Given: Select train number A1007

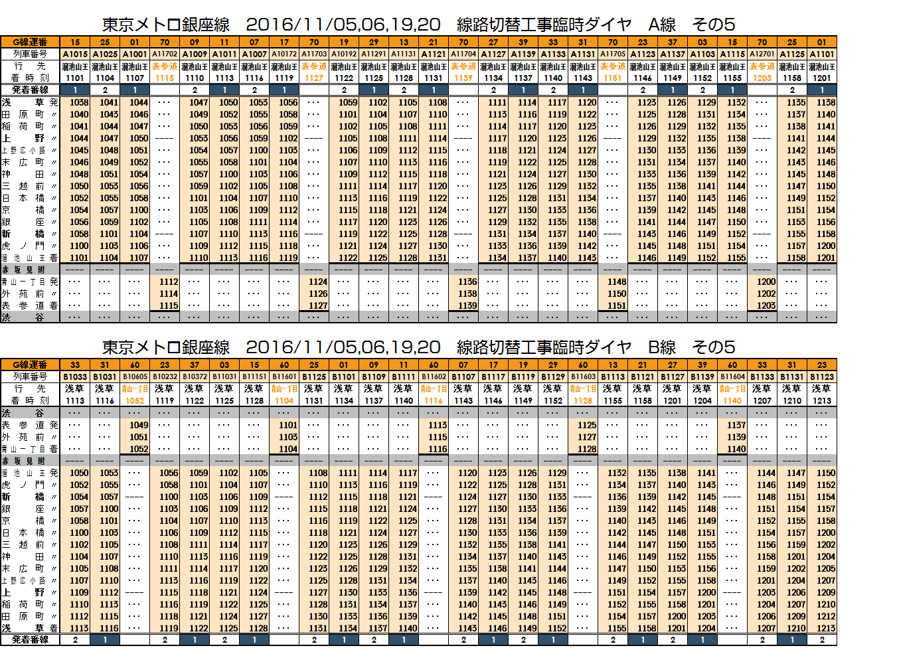Looking at the screenshot, I should [254, 54].
